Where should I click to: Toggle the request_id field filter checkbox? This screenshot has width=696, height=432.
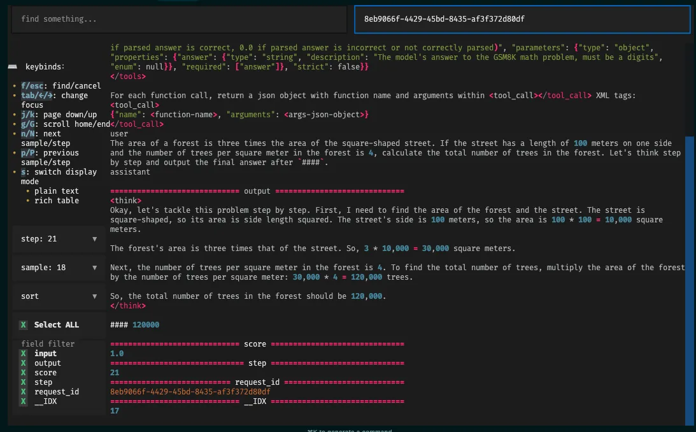[23, 392]
